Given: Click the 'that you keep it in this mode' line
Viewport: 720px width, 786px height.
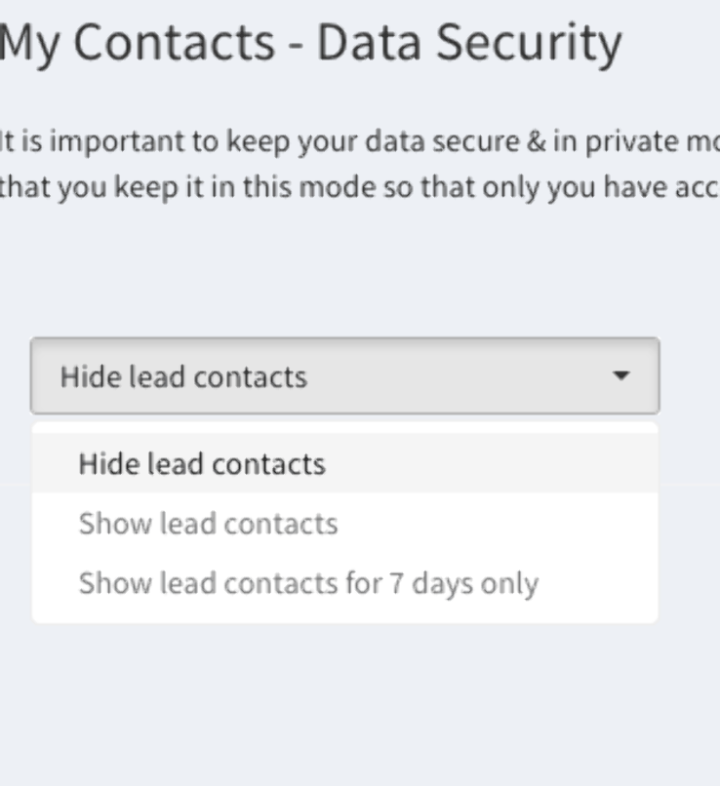Looking at the screenshot, I should click(x=360, y=187).
